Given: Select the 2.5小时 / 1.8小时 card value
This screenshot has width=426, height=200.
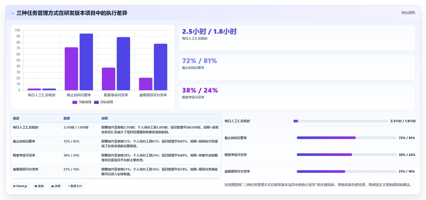Looking at the screenshot, I should [x=209, y=32].
